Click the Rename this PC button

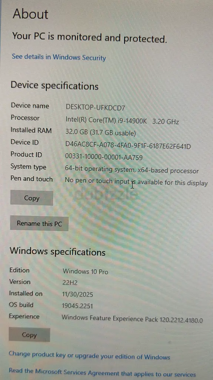click(x=39, y=223)
